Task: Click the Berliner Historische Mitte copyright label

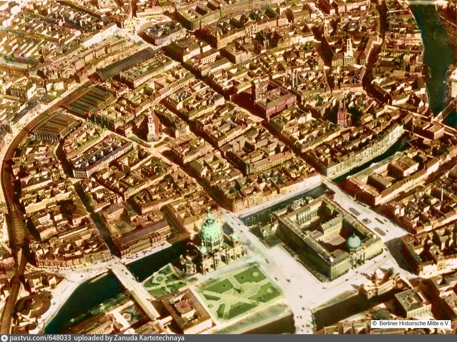Action: [411, 324]
